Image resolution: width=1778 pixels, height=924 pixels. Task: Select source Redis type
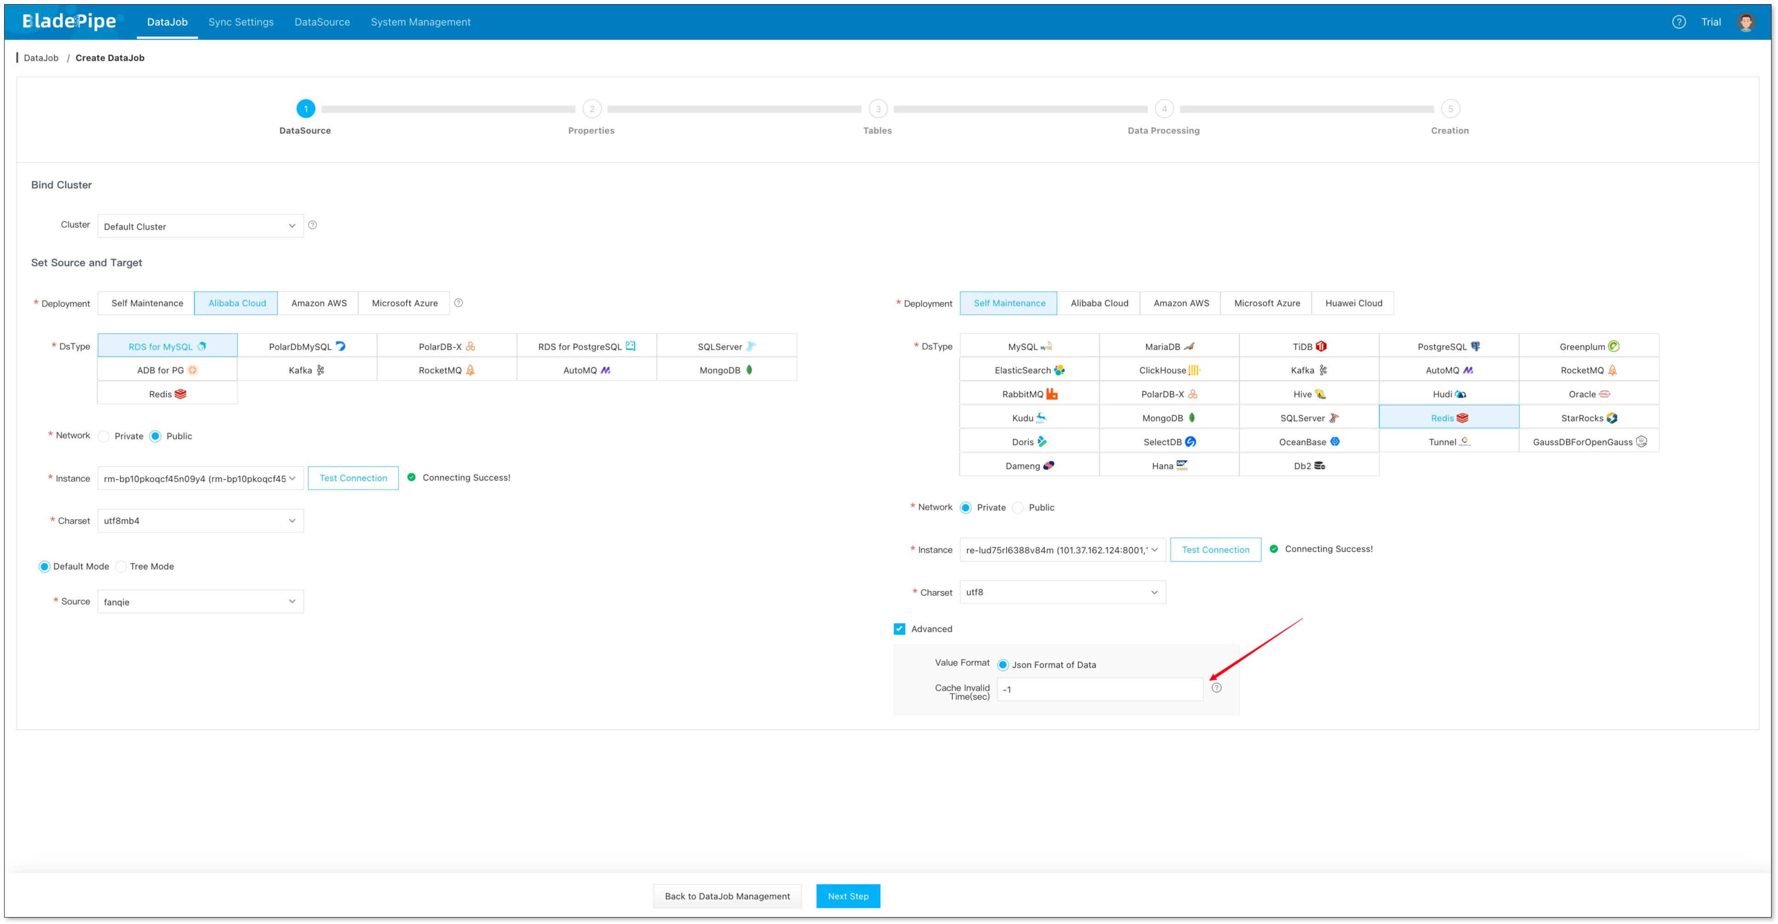pyautogui.click(x=167, y=394)
